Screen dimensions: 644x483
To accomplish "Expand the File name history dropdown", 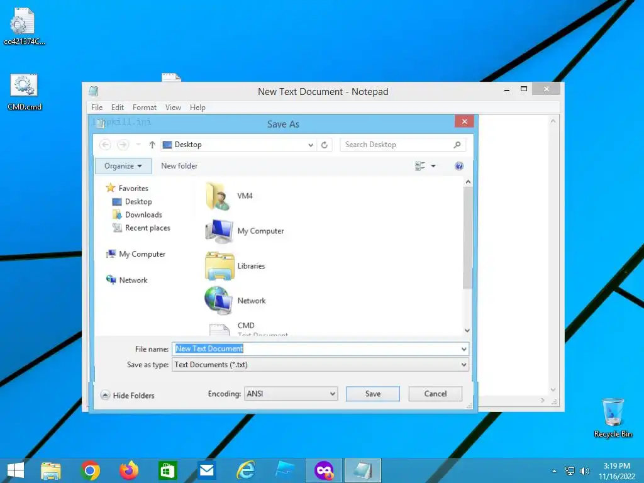I will 464,349.
